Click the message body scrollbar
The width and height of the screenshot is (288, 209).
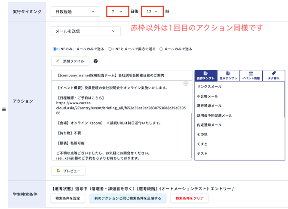coord(191,136)
